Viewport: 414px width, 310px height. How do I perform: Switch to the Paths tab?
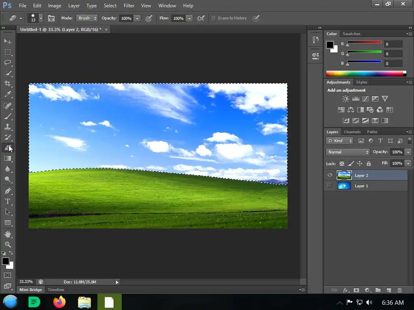pos(372,132)
